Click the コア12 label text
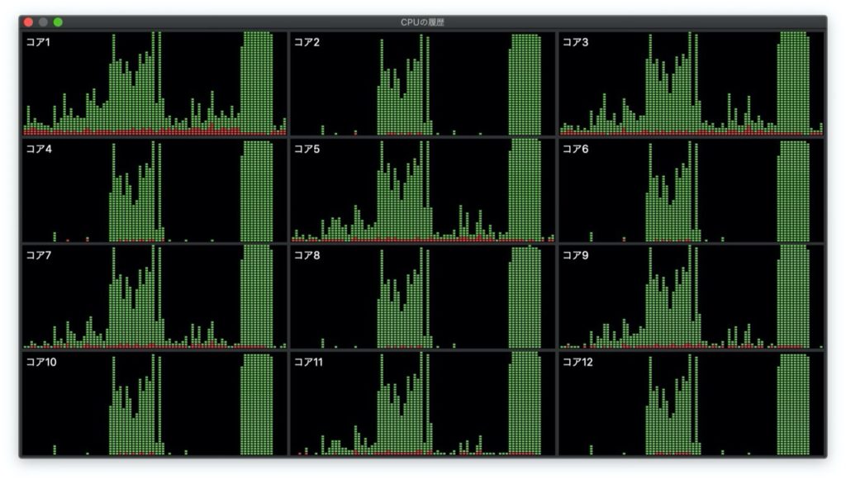Viewport: 846px width, 480px height. pyautogui.click(x=577, y=362)
